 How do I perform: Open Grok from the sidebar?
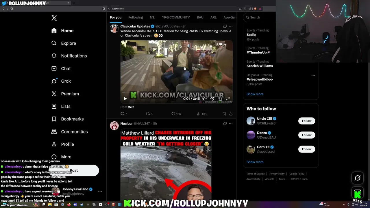click(61, 81)
